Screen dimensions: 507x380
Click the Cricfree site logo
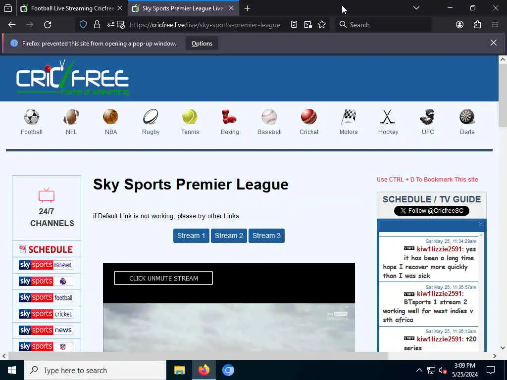[73, 78]
